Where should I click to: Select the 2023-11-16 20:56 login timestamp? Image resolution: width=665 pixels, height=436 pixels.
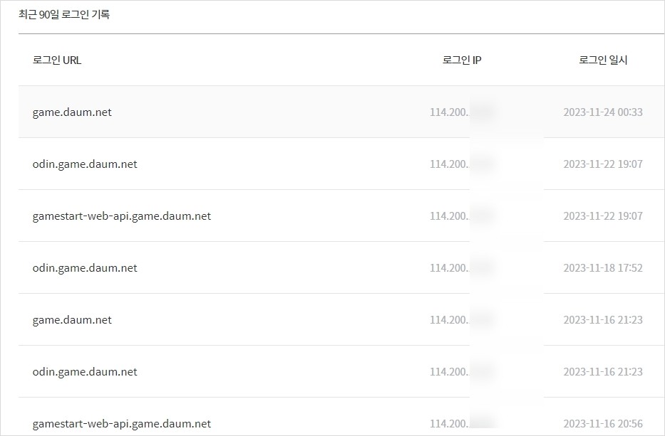click(x=603, y=424)
